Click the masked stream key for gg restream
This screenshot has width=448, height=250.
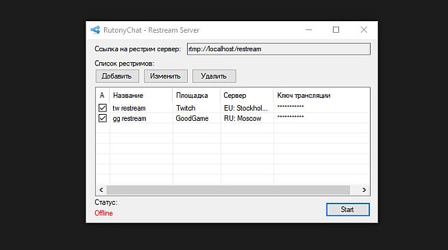tap(290, 117)
